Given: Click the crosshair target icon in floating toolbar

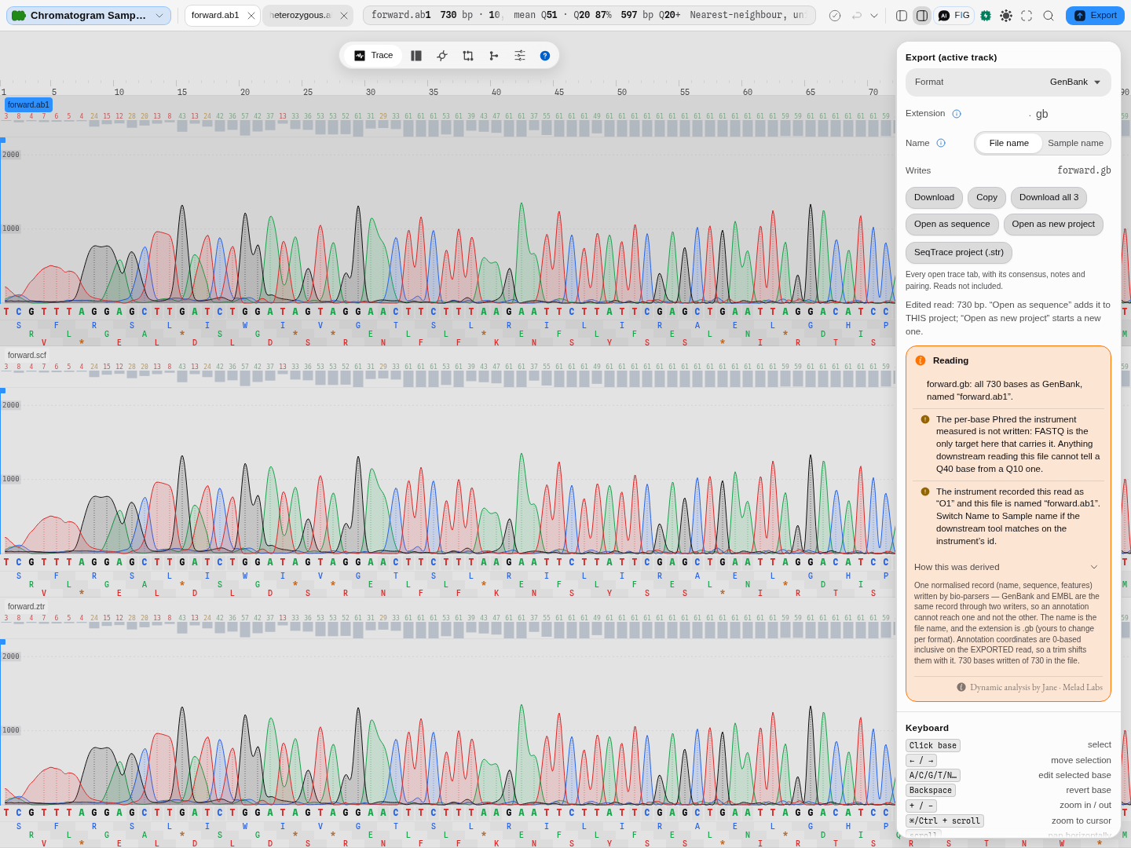Looking at the screenshot, I should click(x=442, y=56).
